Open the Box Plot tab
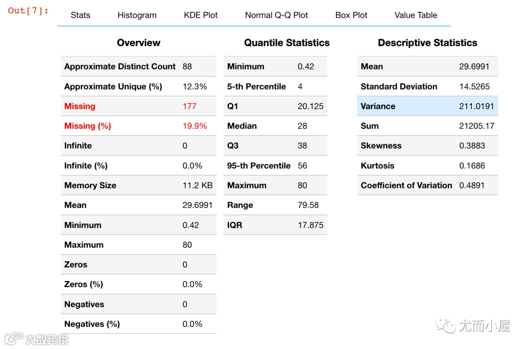The width and height of the screenshot is (528, 349). (x=352, y=15)
